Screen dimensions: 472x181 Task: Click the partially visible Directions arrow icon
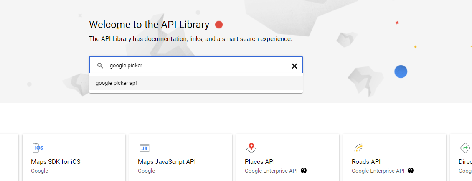point(465,148)
